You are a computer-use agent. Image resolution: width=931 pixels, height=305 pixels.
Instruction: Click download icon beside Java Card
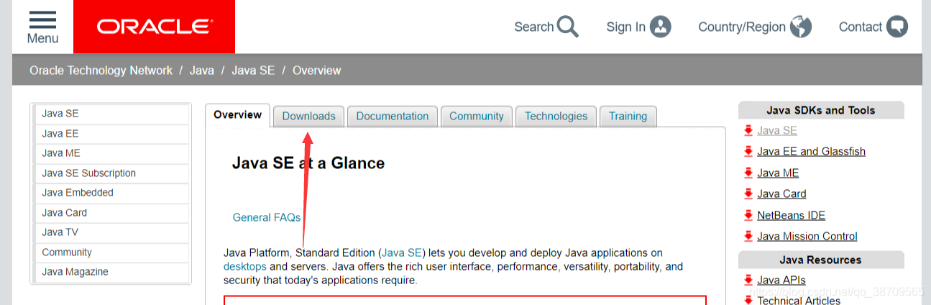tap(748, 194)
